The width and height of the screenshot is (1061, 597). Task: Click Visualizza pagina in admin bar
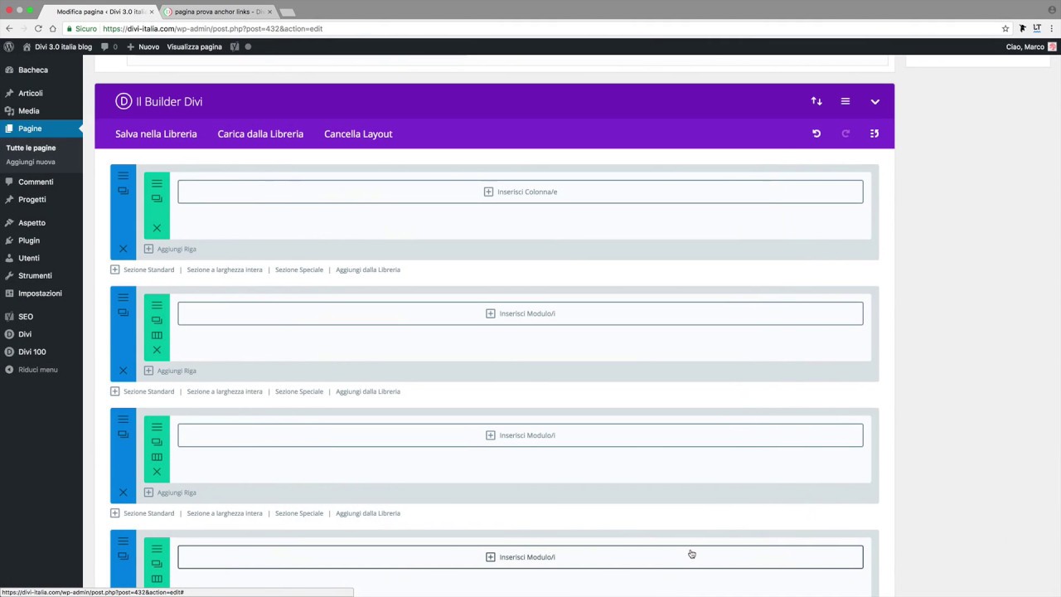point(194,46)
